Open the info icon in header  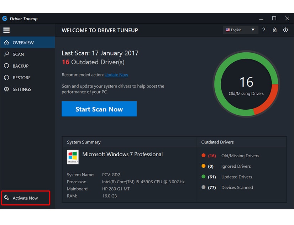click(x=285, y=30)
